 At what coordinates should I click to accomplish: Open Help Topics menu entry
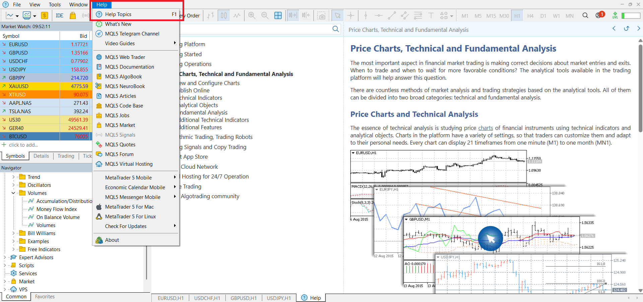click(x=135, y=14)
